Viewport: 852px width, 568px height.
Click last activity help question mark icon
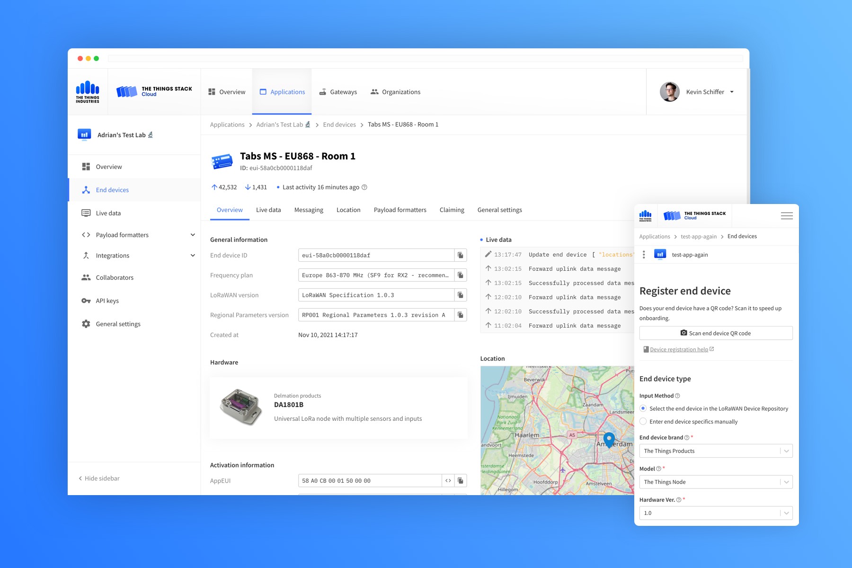coord(364,187)
